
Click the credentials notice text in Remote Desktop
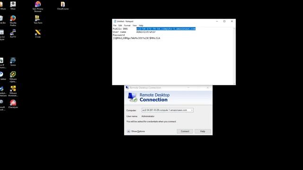pos(151,122)
